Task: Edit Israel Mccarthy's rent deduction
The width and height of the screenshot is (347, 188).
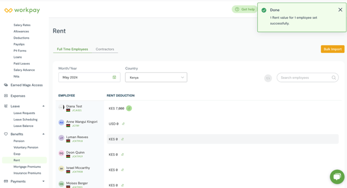Action: point(123,170)
